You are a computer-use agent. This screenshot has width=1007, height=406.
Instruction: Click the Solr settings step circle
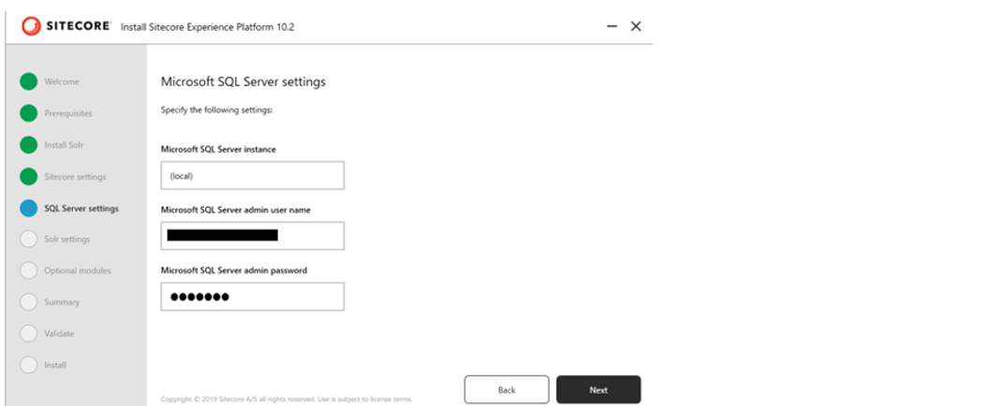coord(29,239)
